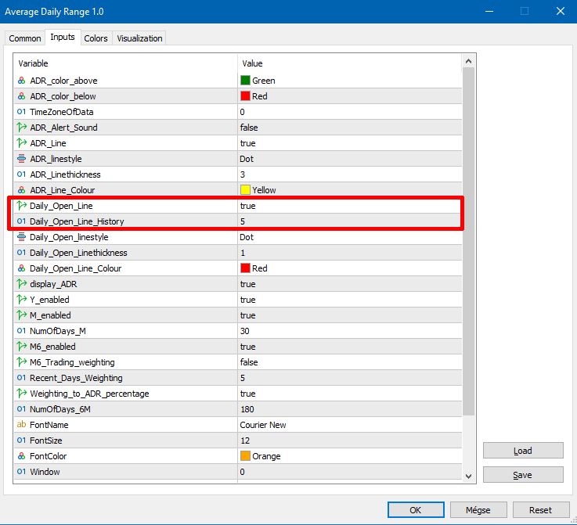The width and height of the screenshot is (577, 525).
Task: Click the integer icon beside NumOfDays_M
Action: (21, 331)
